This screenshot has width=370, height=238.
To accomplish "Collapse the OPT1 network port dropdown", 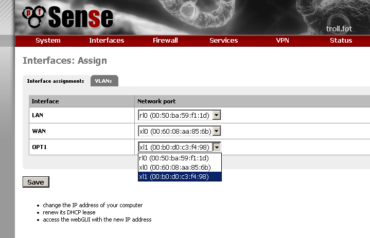I will click(217, 147).
